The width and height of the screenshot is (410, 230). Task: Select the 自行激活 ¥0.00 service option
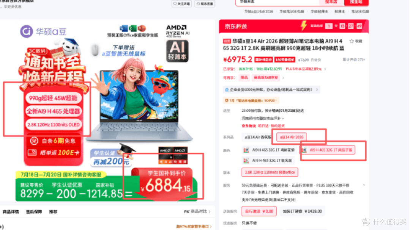(x=259, y=211)
